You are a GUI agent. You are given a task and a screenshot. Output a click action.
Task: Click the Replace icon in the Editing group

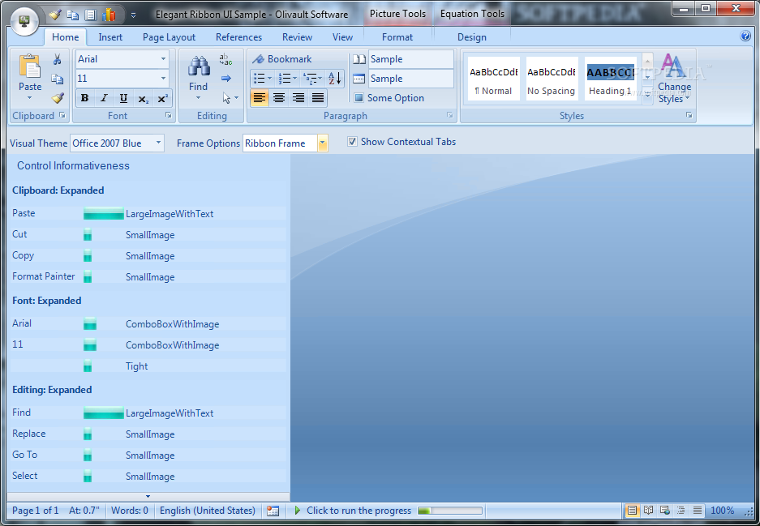[x=225, y=60]
